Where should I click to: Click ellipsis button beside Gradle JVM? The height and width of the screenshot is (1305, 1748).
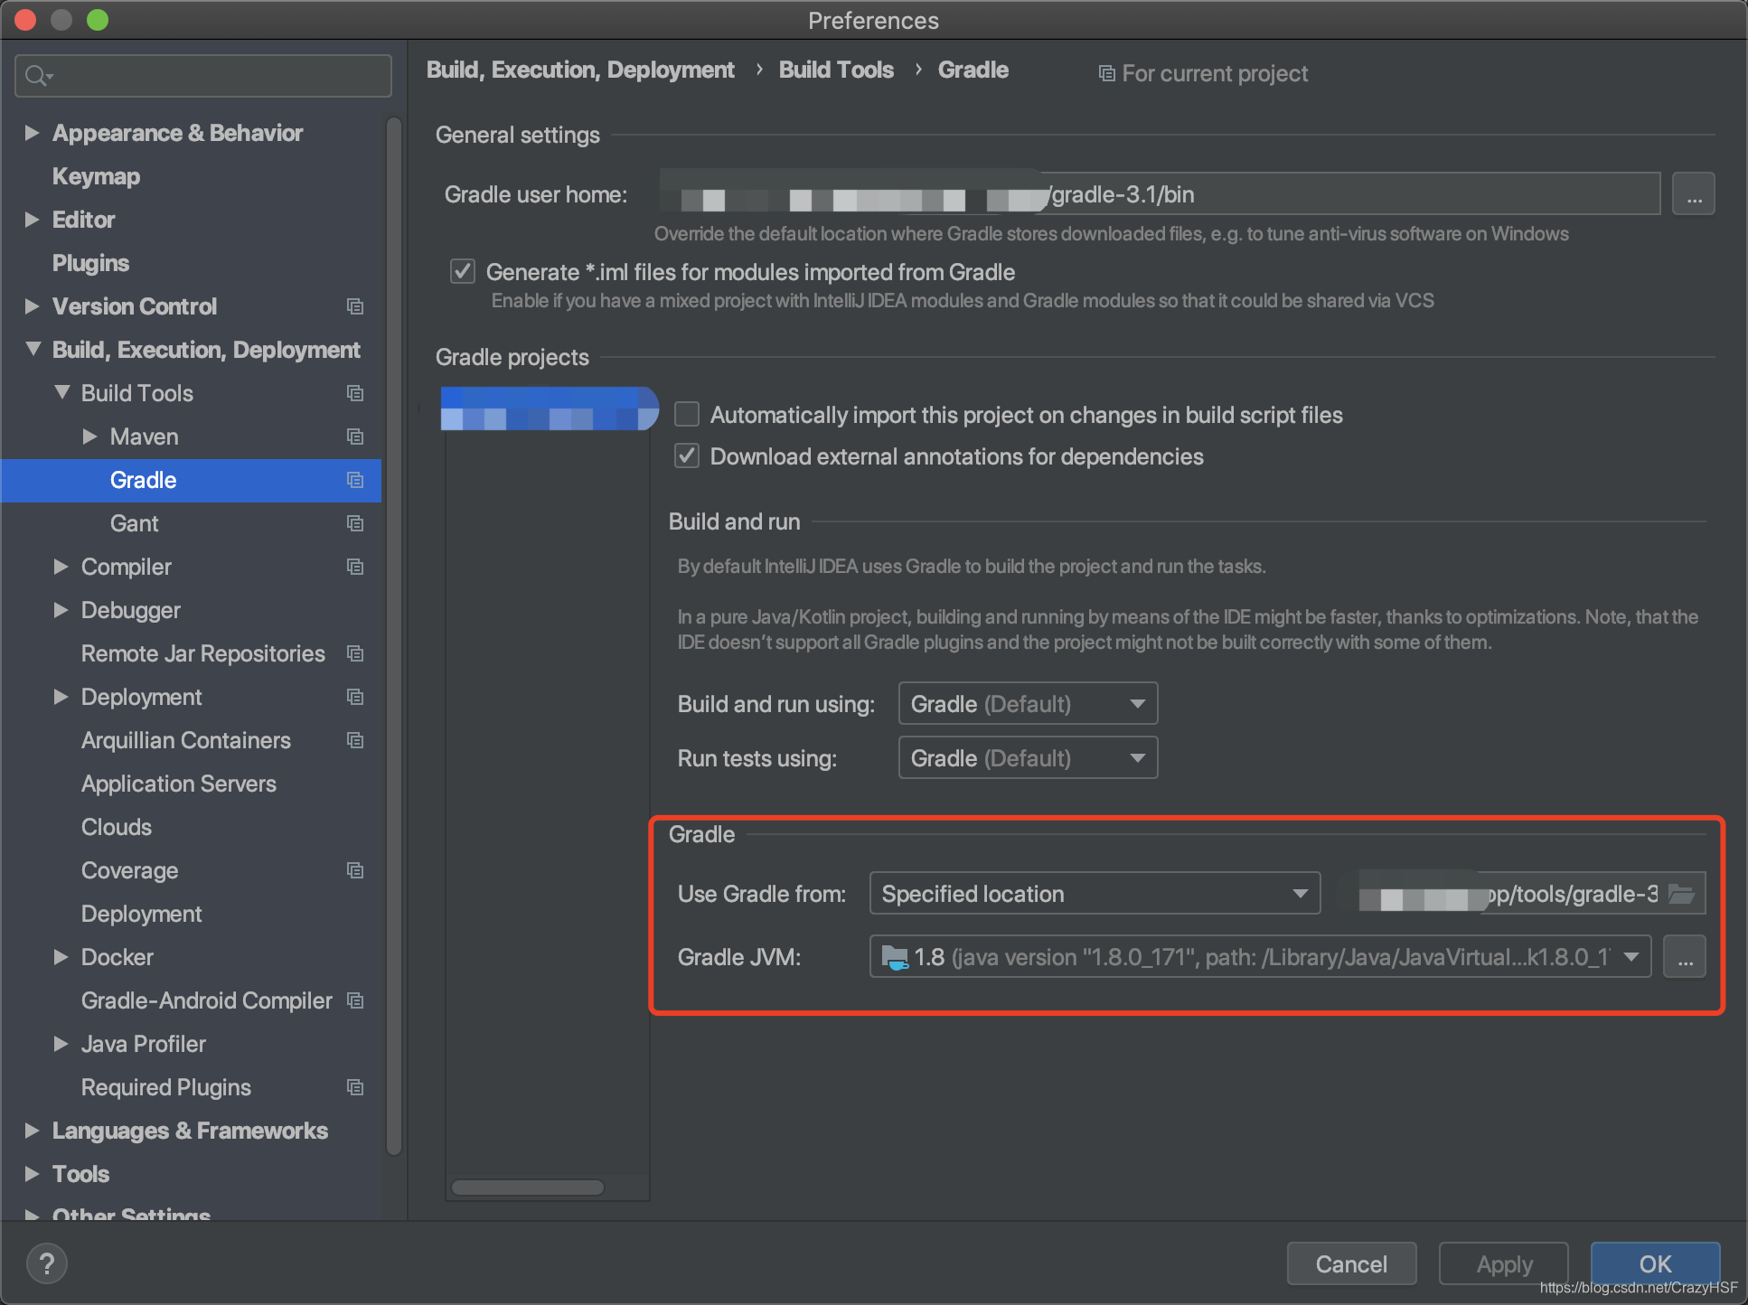coord(1685,957)
